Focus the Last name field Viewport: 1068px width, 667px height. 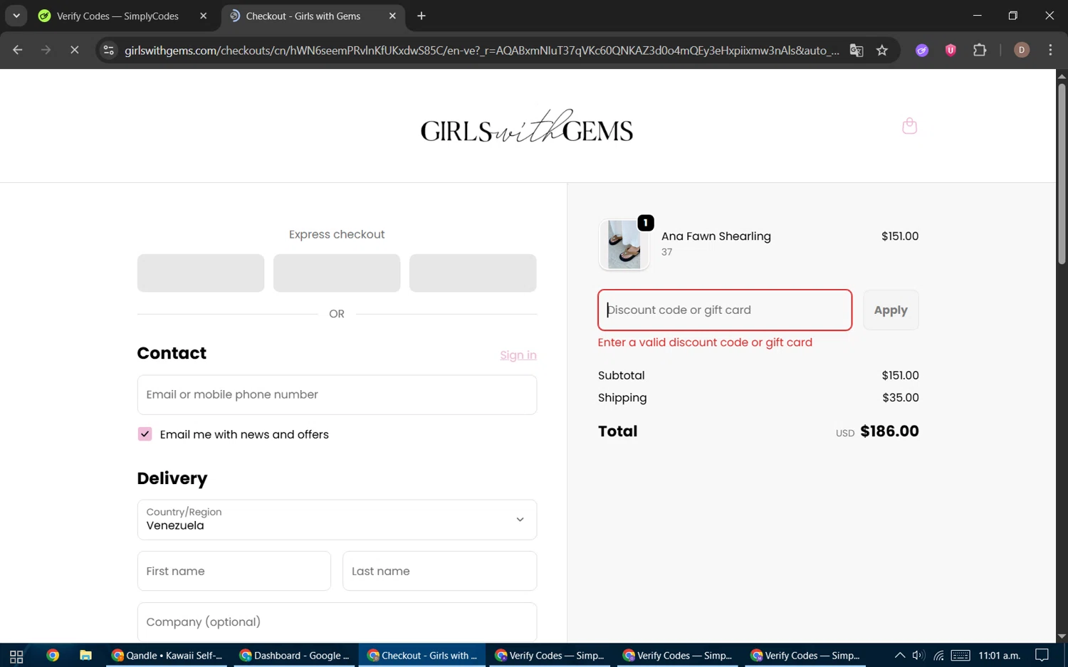(x=440, y=571)
